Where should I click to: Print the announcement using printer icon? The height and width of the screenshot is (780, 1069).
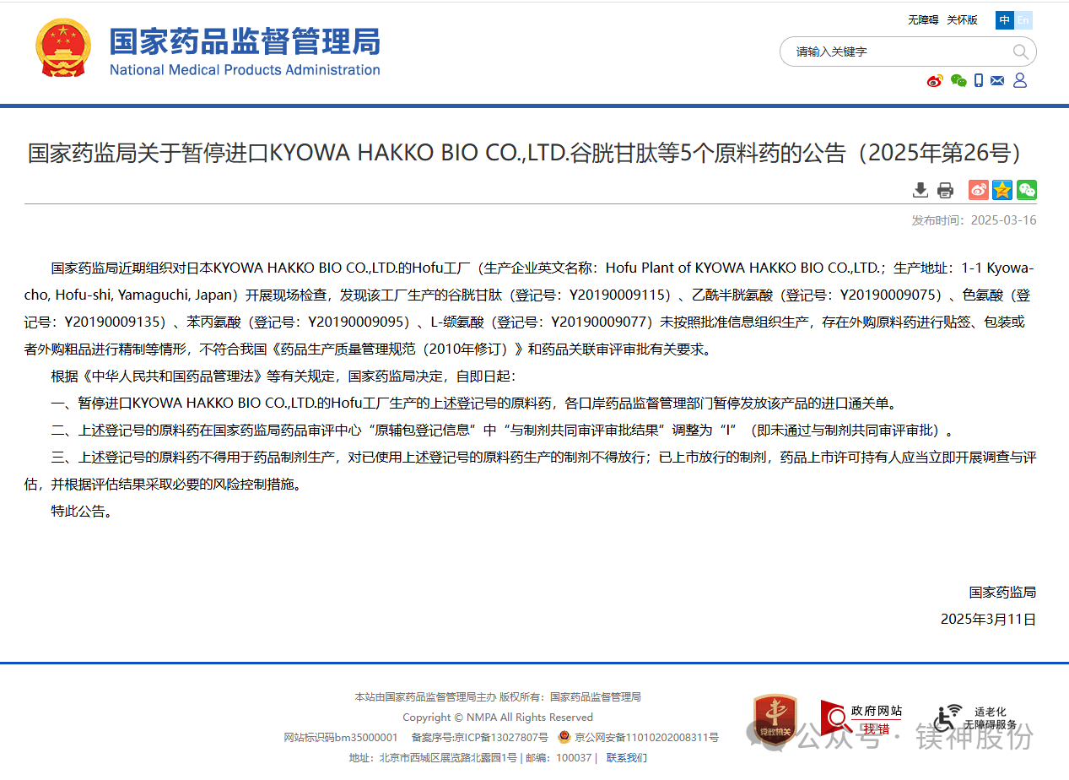(946, 190)
